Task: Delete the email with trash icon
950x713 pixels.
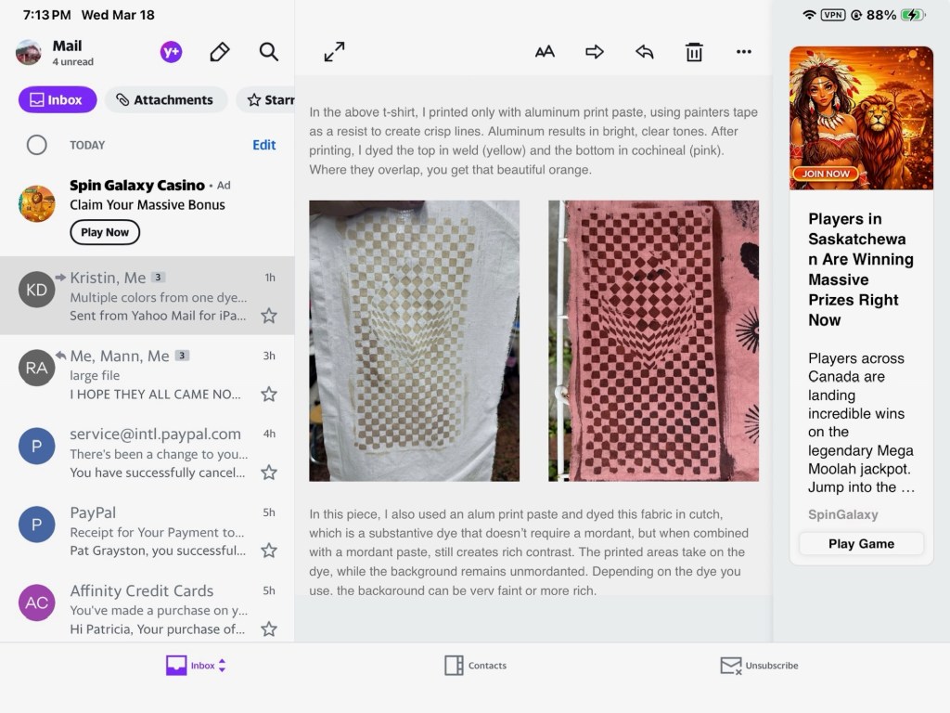Action: point(694,52)
